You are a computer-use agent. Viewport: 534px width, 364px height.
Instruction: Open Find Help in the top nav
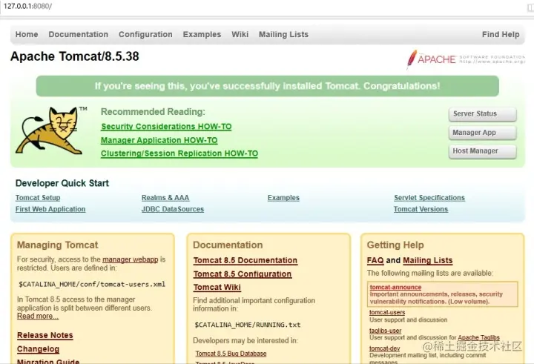pos(501,34)
